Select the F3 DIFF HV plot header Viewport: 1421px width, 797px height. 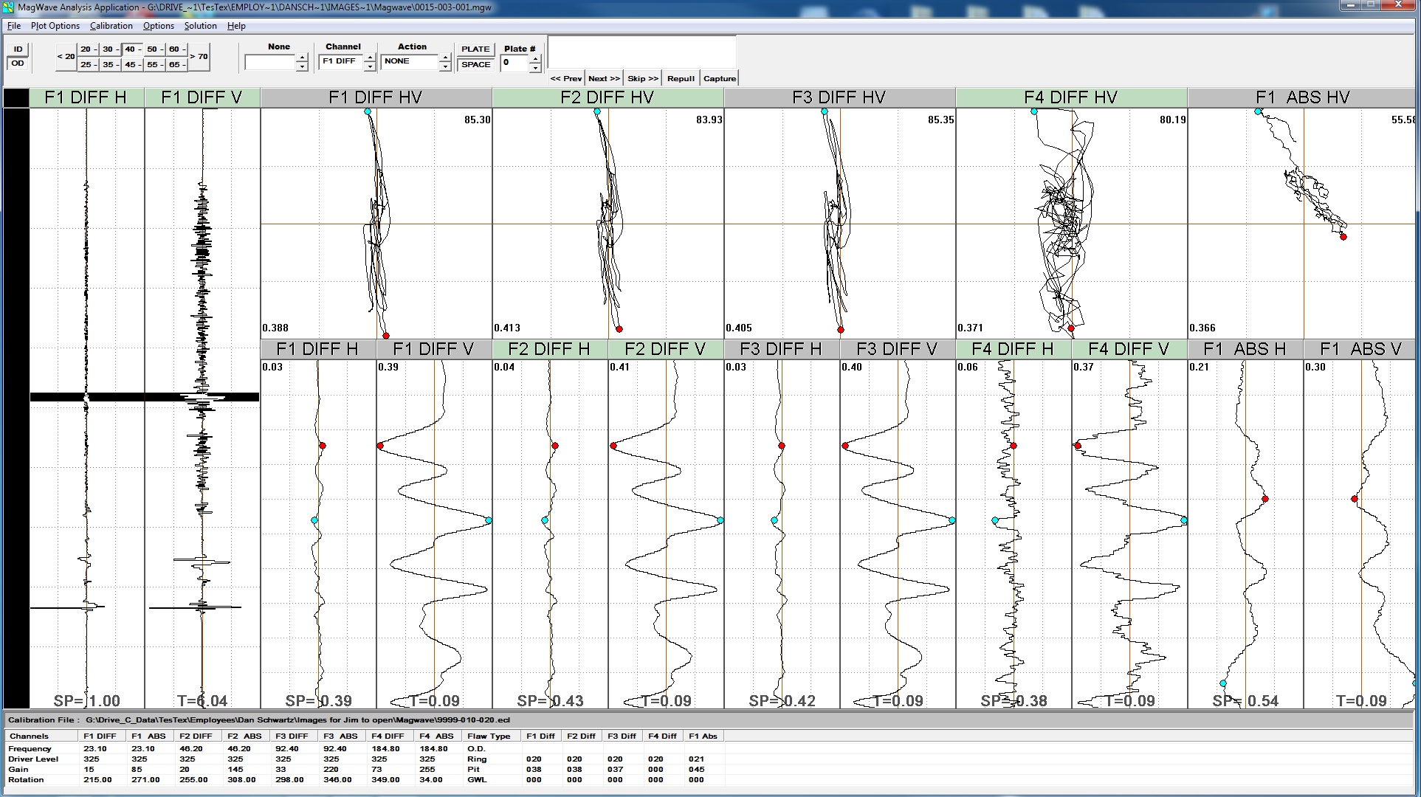(840, 97)
